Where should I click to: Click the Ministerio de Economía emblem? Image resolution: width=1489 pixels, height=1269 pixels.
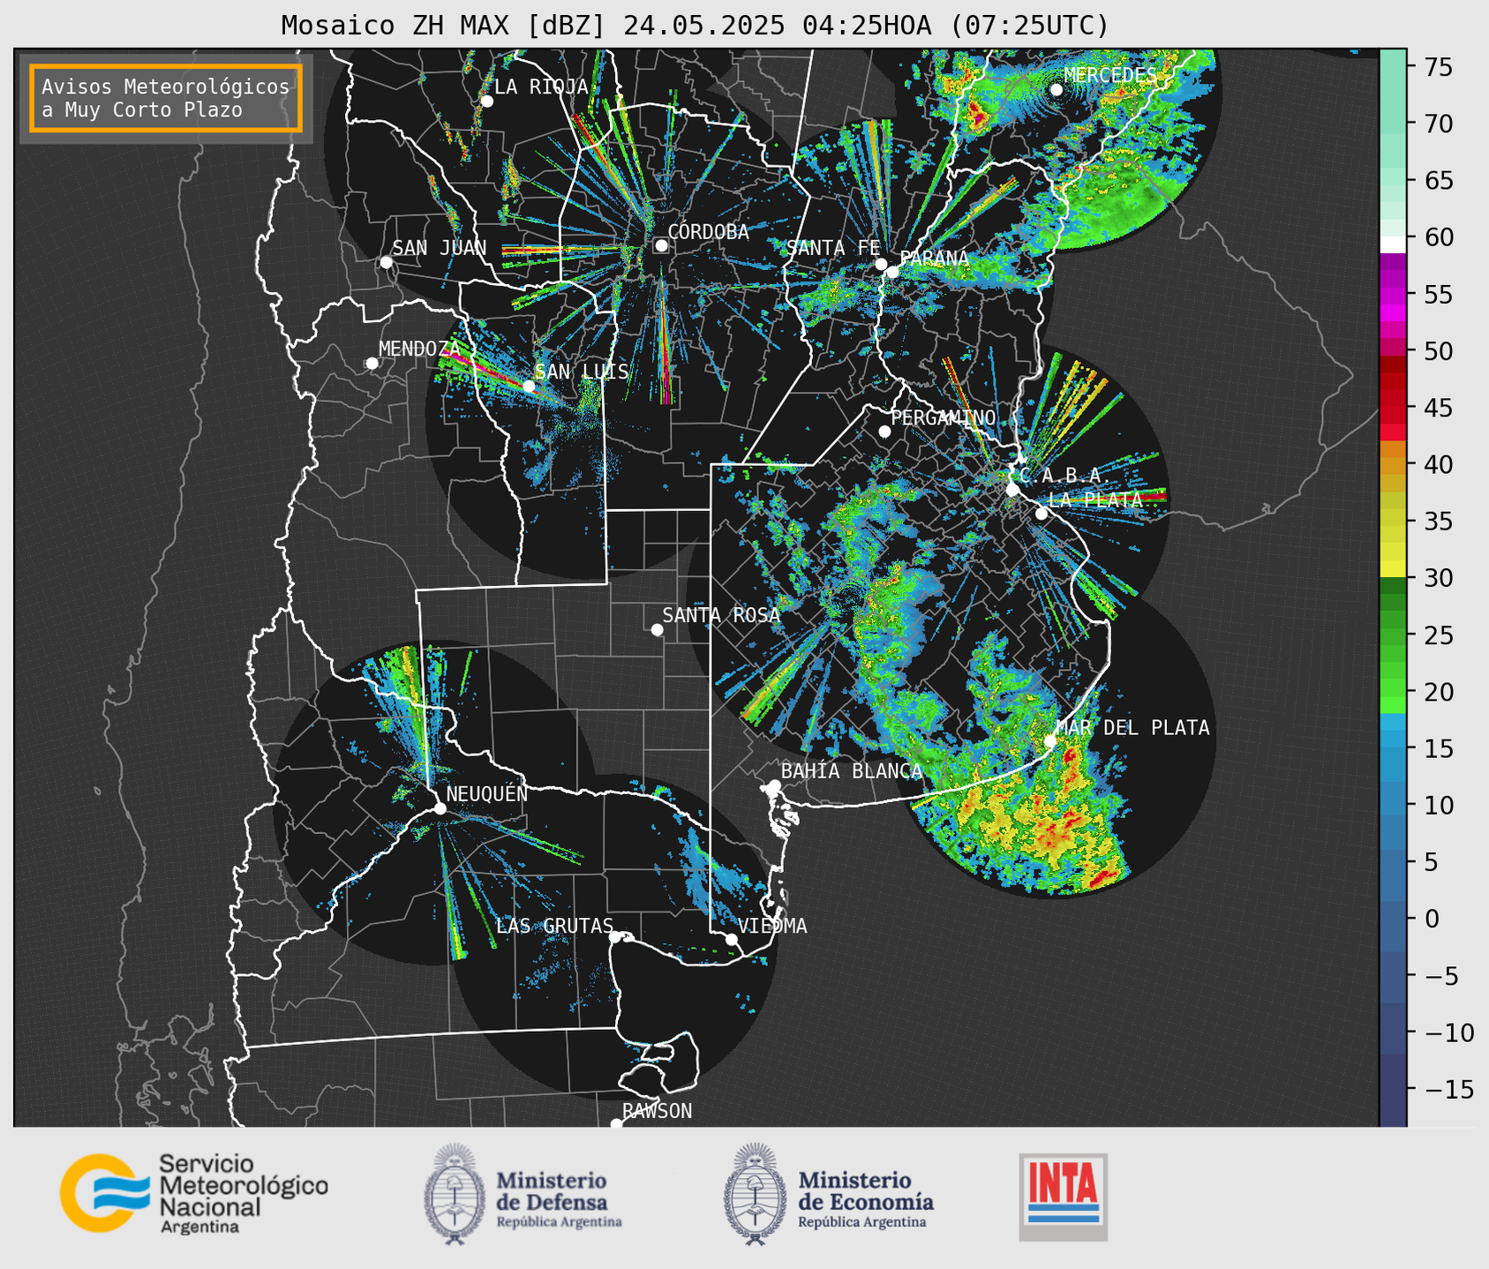click(756, 1194)
